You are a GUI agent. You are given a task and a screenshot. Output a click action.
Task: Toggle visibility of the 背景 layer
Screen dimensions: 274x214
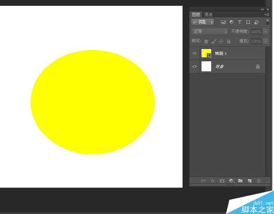pos(195,66)
